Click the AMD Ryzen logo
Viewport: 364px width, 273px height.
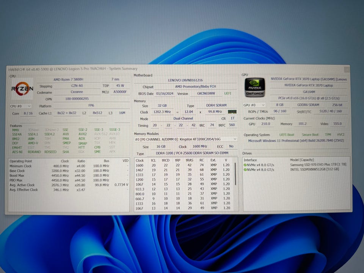click(x=22, y=89)
